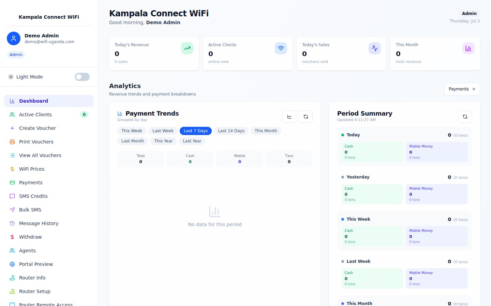Switch chart type in Payment Trends

pos(289,117)
